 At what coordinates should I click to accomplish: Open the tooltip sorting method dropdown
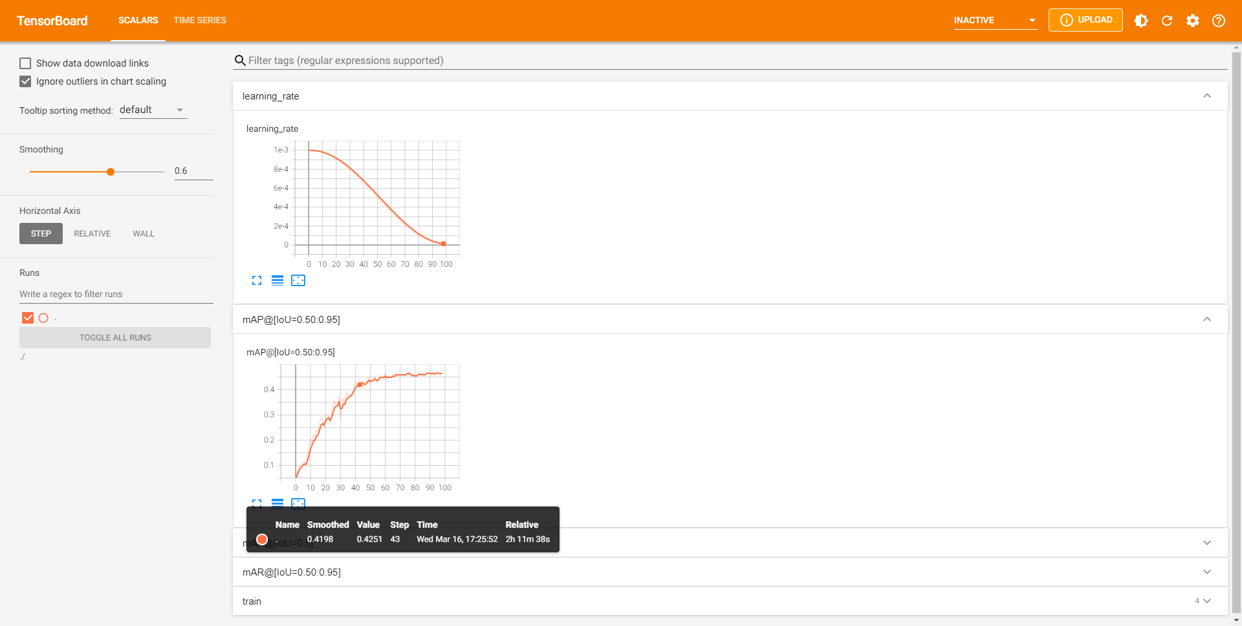tap(153, 109)
